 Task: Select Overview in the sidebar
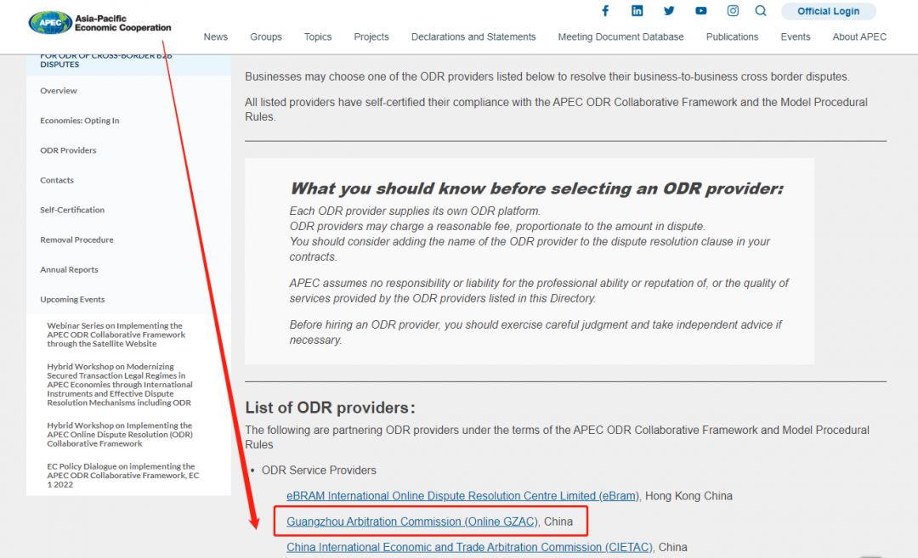click(59, 91)
